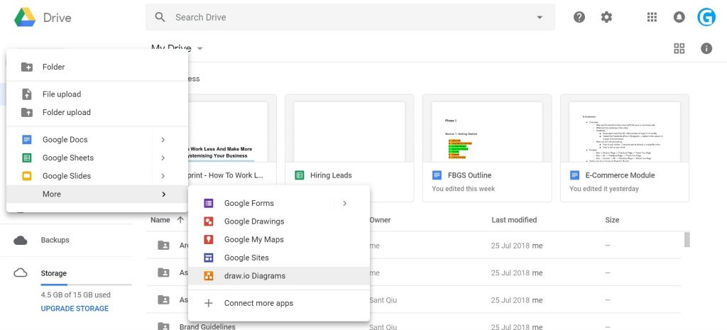The image size is (727, 330).
Task: Click Connect more apps
Action: [258, 303]
